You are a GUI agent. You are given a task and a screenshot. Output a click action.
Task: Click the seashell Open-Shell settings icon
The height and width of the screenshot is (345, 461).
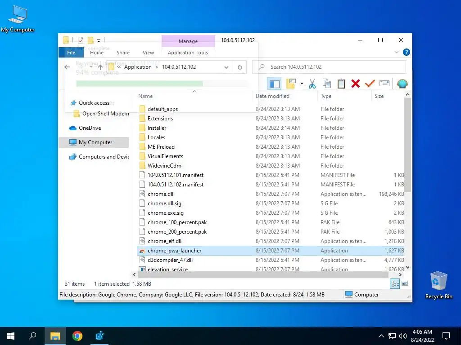402,84
